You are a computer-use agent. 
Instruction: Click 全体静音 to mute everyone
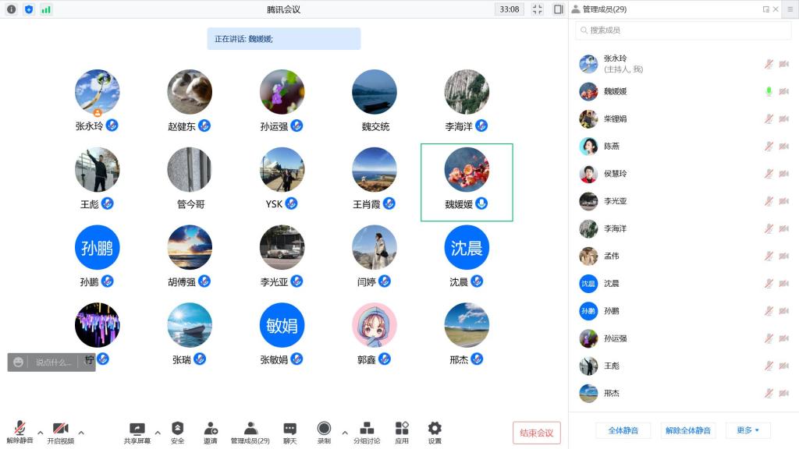[x=623, y=430]
